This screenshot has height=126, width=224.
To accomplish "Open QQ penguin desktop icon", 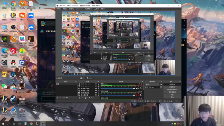I will coord(13,64).
